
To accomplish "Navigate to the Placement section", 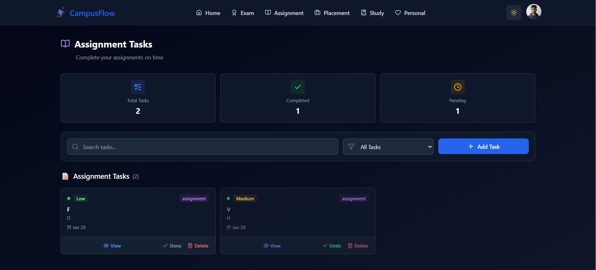I will coord(332,13).
